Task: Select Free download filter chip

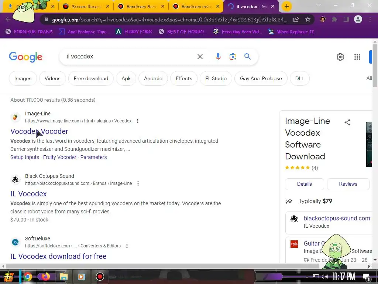Action: point(91,78)
